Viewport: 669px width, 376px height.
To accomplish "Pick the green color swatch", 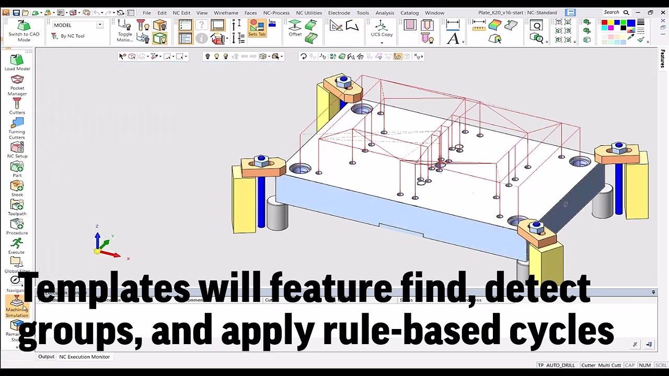I will click(623, 22).
